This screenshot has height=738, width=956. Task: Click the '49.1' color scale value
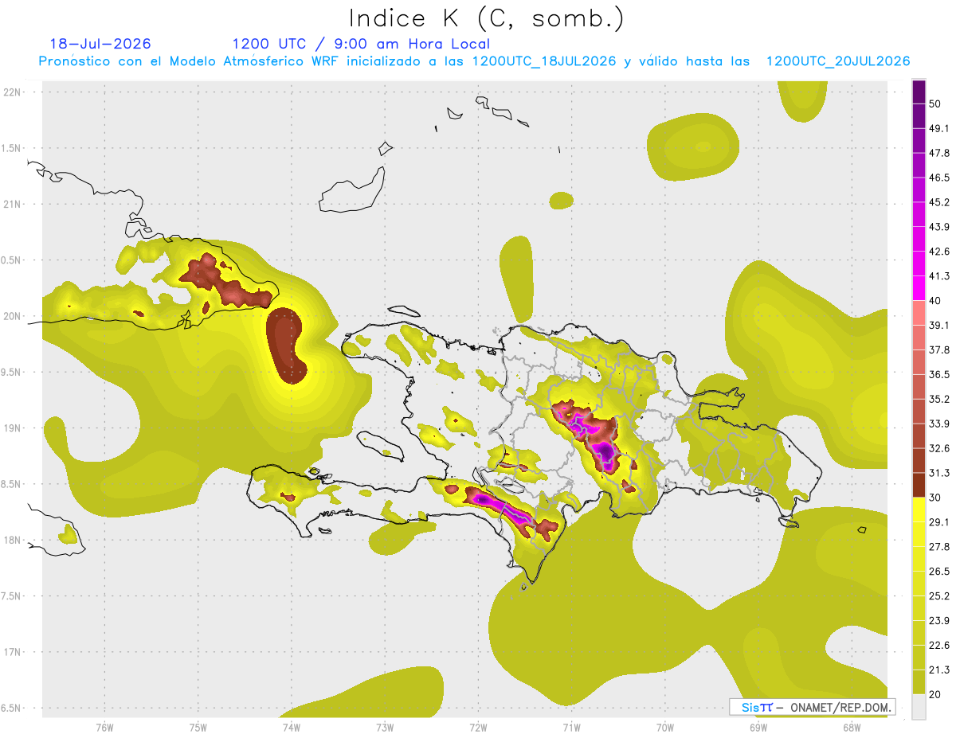point(938,129)
